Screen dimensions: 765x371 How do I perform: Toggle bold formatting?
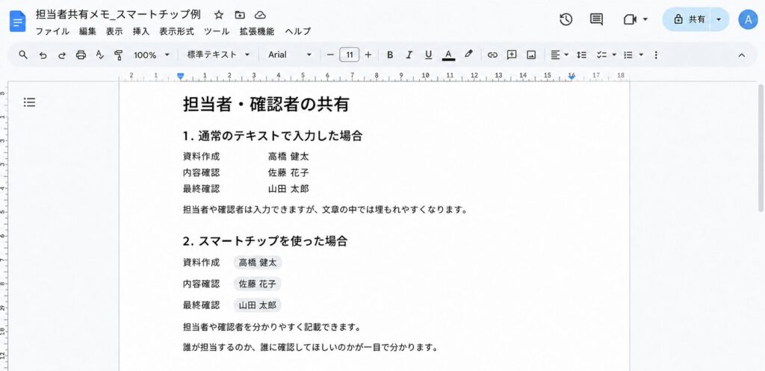click(x=390, y=55)
